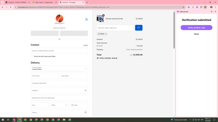
Task: Open the Country/Region dropdown
Action: [x=59, y=68]
